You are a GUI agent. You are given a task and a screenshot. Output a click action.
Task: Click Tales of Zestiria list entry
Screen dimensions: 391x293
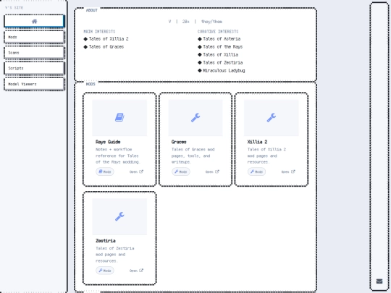[223, 62]
